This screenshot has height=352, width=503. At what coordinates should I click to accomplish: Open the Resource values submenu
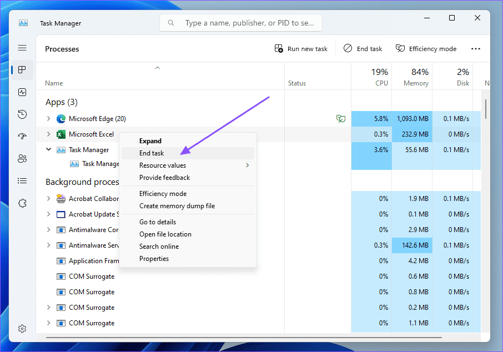(188, 165)
